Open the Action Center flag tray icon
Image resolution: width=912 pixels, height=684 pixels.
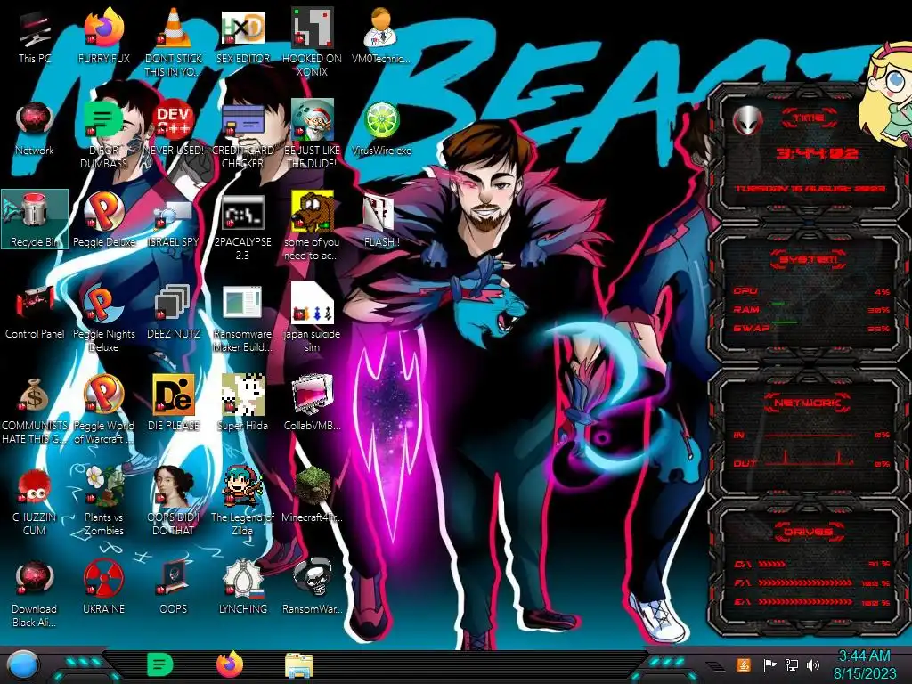click(769, 664)
